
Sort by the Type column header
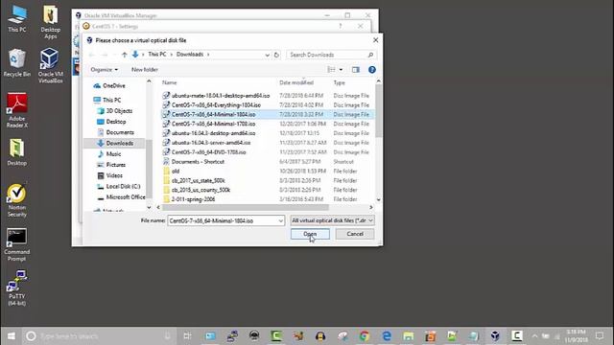339,82
